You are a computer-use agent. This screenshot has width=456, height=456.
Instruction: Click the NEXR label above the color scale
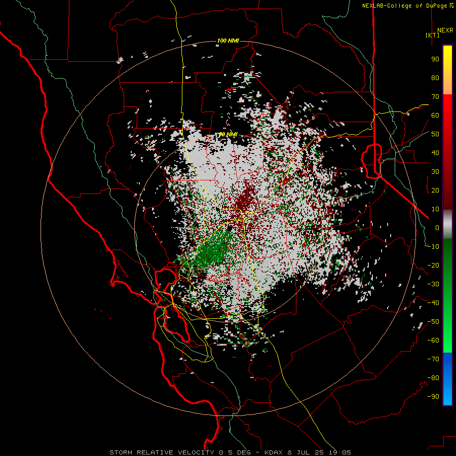(445, 30)
